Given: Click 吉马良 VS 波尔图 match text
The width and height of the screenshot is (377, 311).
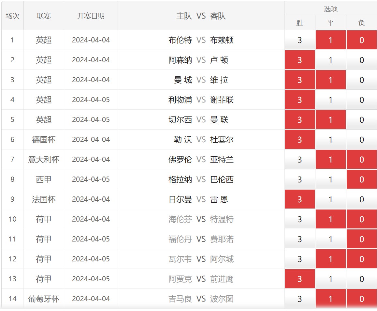Looking at the screenshot, I should point(201,299).
